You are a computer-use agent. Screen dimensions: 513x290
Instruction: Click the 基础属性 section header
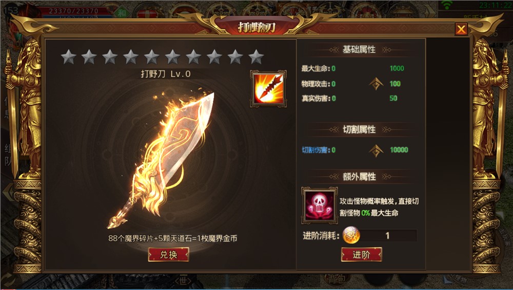359,50
